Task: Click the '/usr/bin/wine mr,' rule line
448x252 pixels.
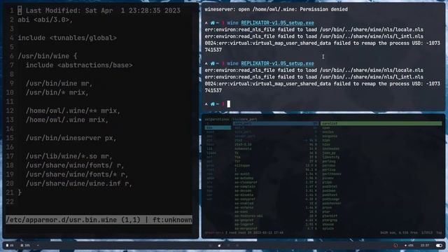Action: tap(59, 83)
